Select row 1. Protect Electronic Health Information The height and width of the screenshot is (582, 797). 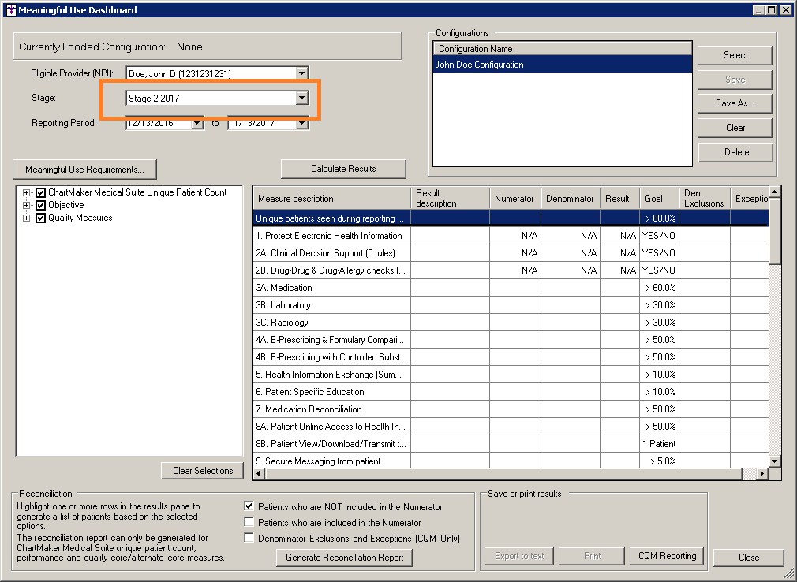pyautogui.click(x=511, y=236)
